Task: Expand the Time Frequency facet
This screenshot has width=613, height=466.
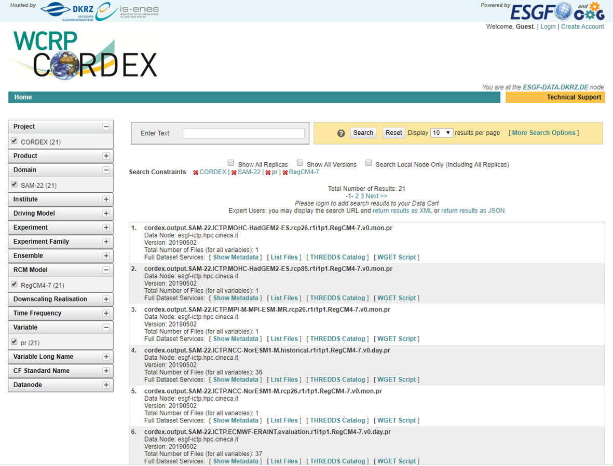Action: tap(106, 313)
